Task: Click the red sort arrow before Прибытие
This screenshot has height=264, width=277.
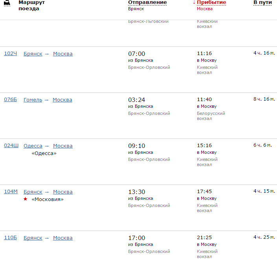Action: point(194,2)
